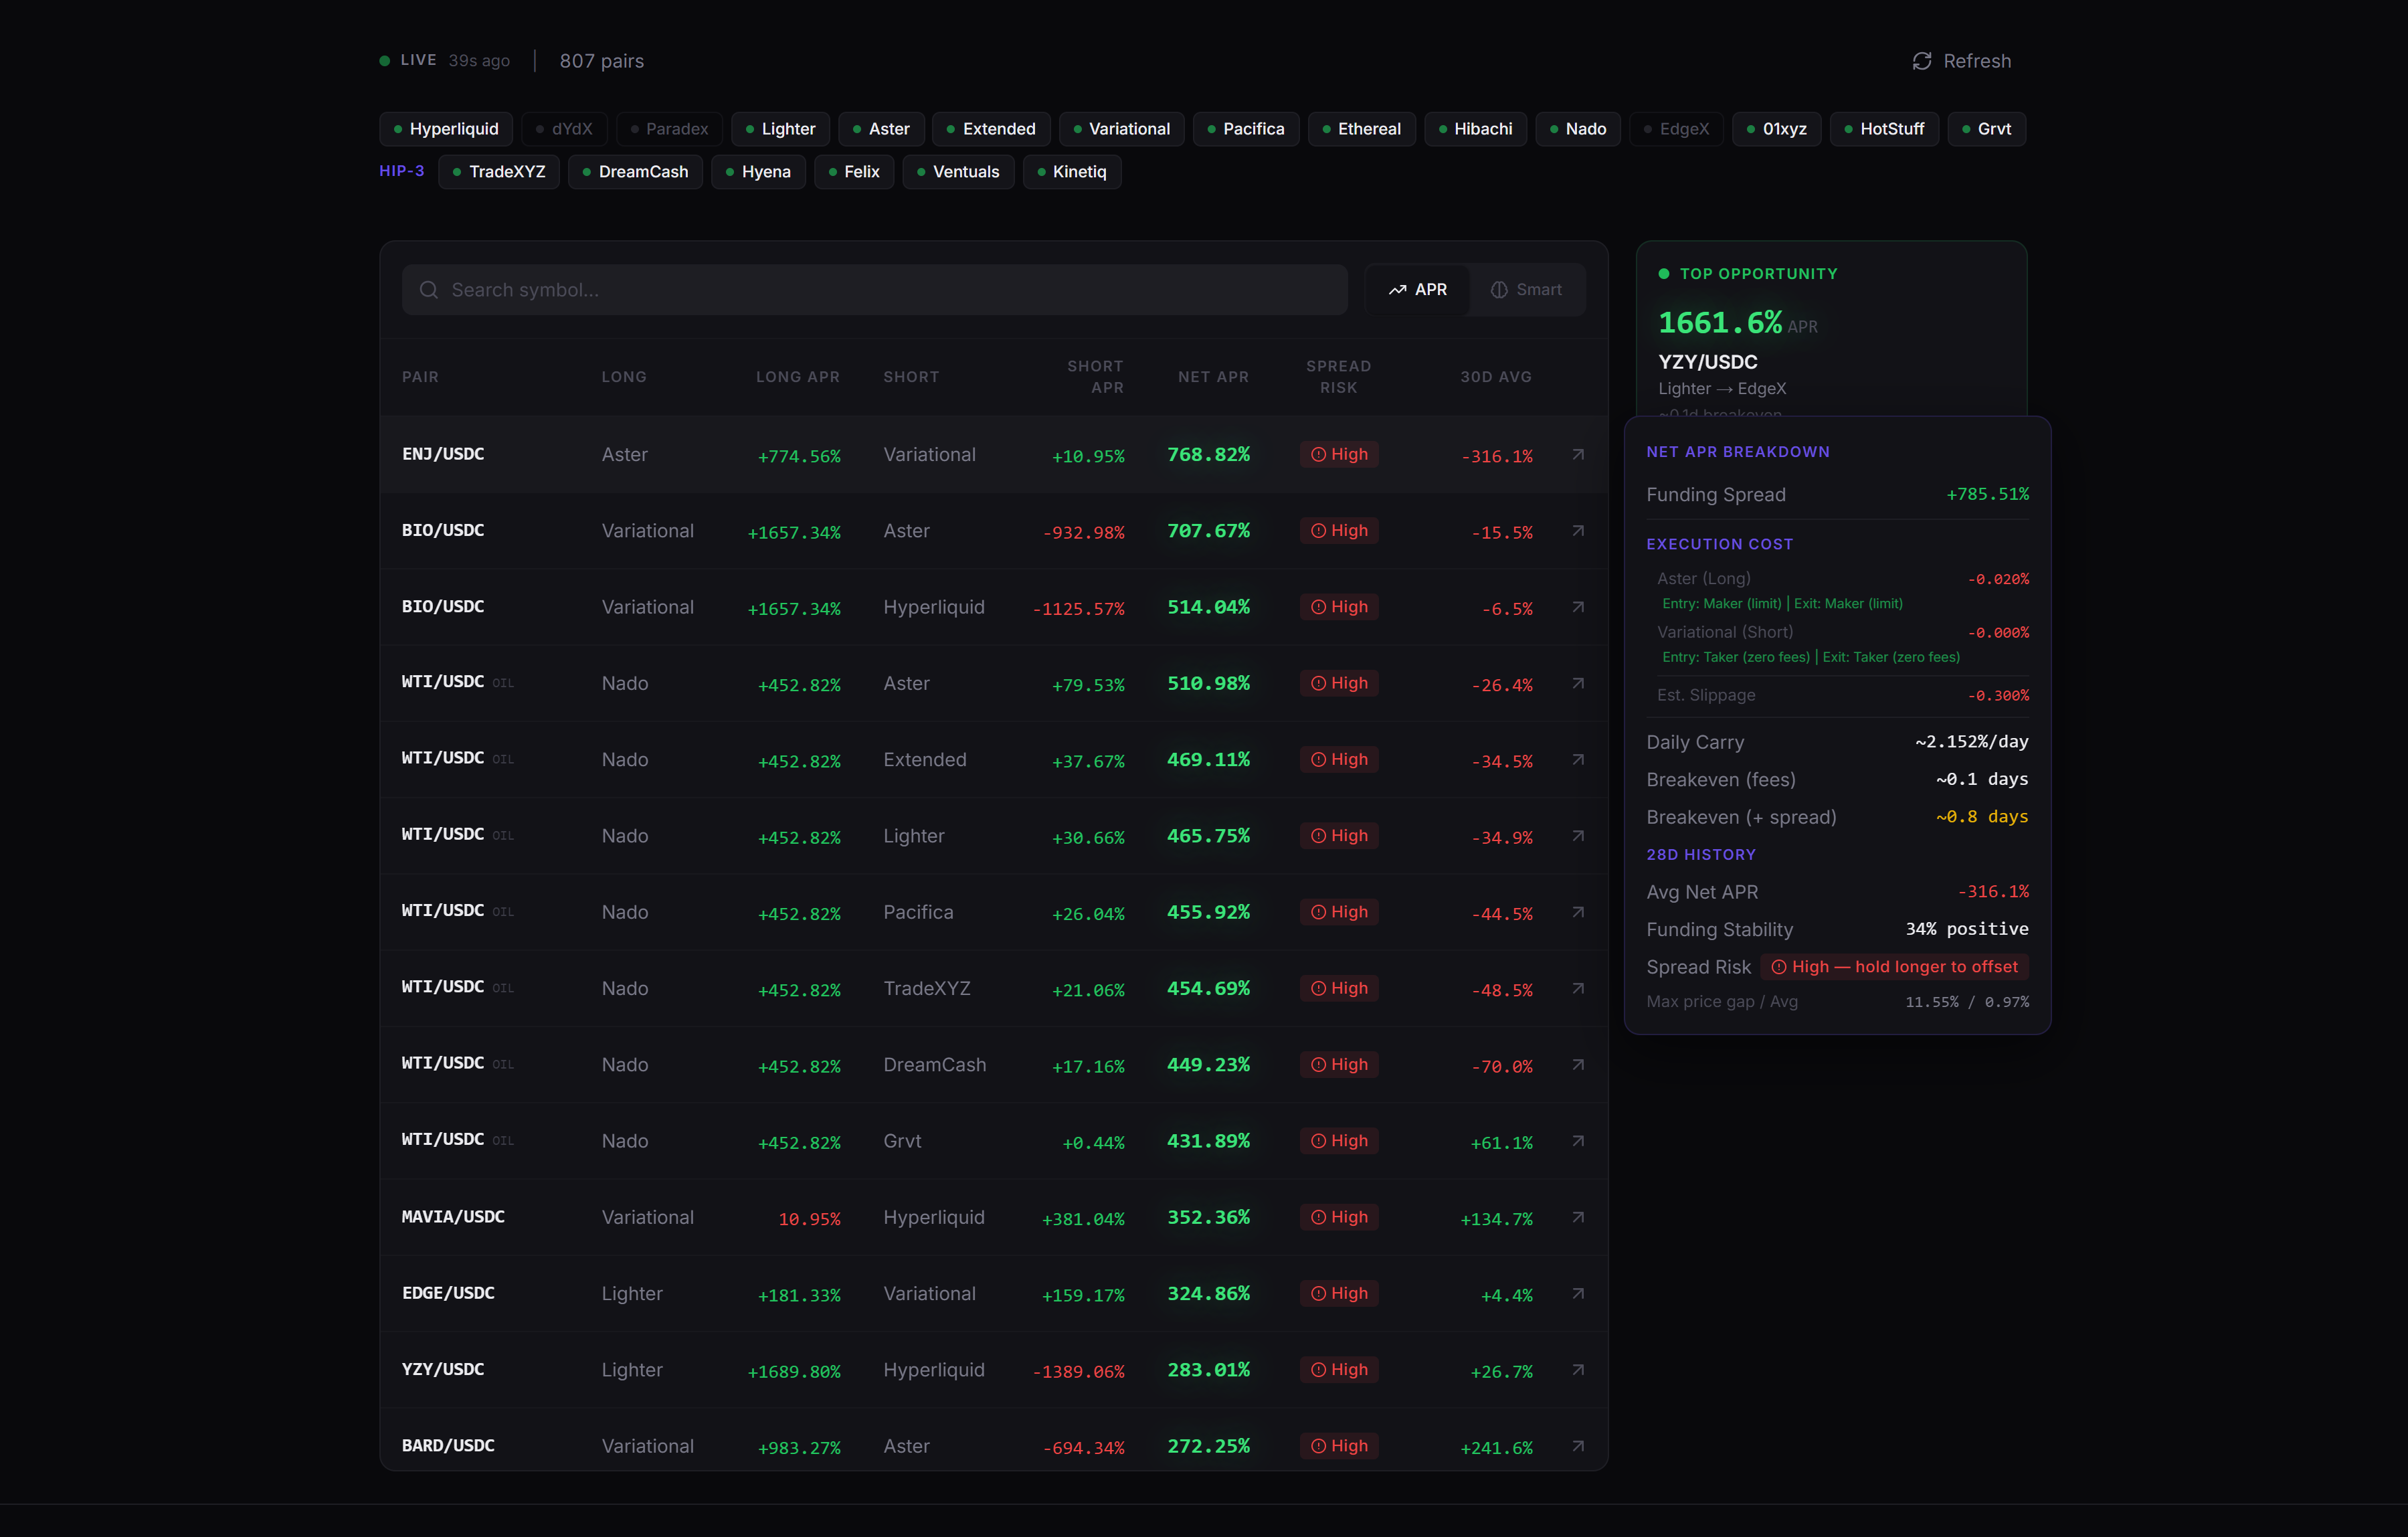Toggle the Hibachi exchange filter
Viewport: 2408px width, 1537px height.
(x=1475, y=129)
